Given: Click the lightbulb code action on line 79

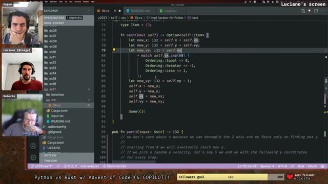Looking at the screenshot, I should point(114,50).
